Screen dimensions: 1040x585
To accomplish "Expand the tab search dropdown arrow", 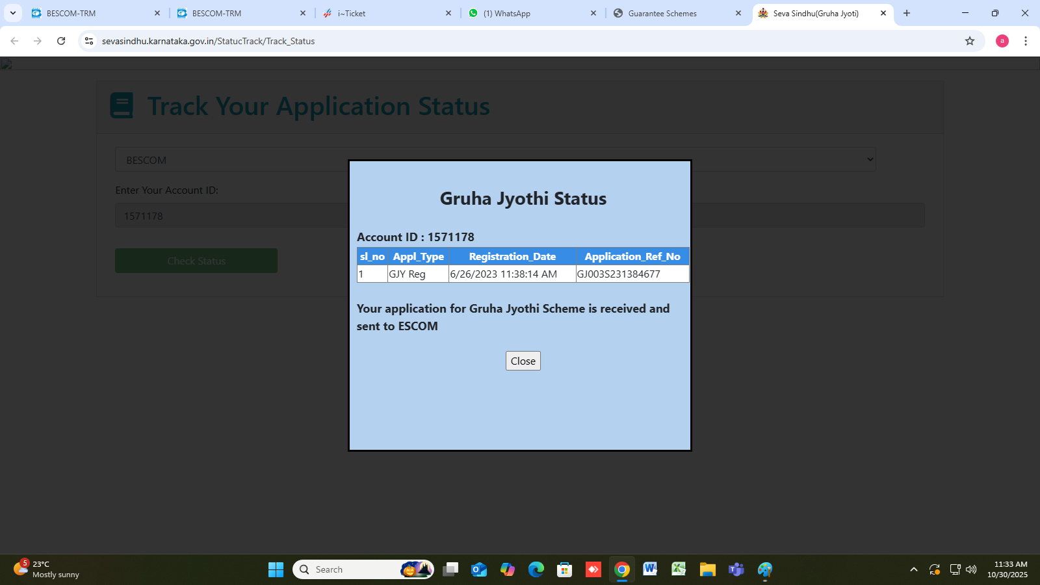I will click(13, 13).
